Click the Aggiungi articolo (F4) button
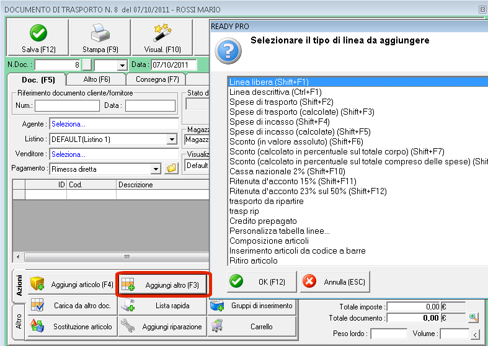Screen dimensions: 488x346 tap(71, 285)
